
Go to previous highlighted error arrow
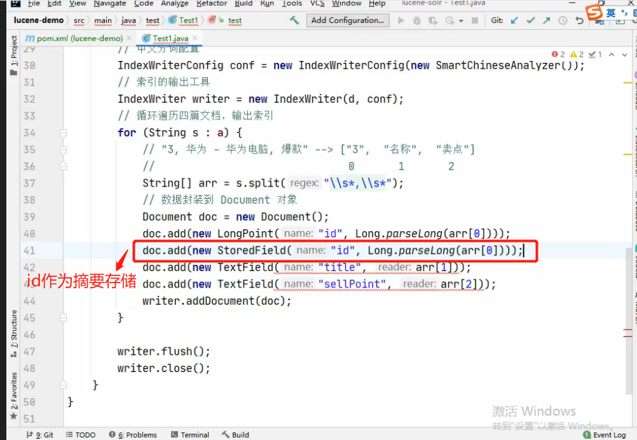612,55
